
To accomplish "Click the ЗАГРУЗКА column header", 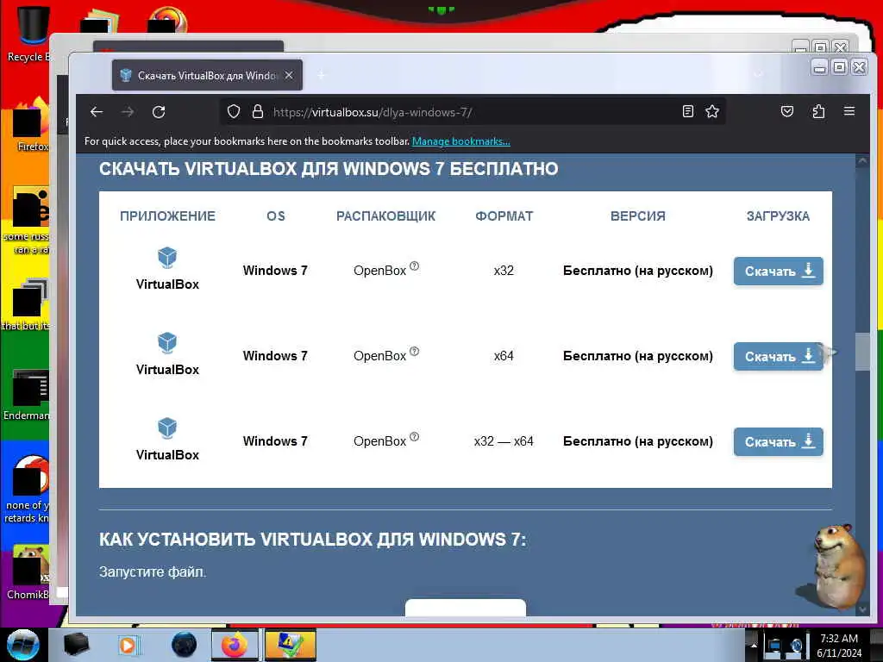I will click(779, 216).
